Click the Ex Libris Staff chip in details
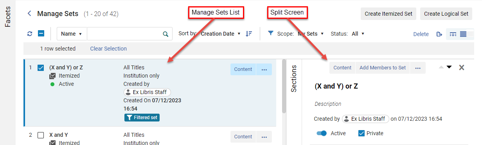Viewport: 482px width, 145px height. click(x=365, y=119)
